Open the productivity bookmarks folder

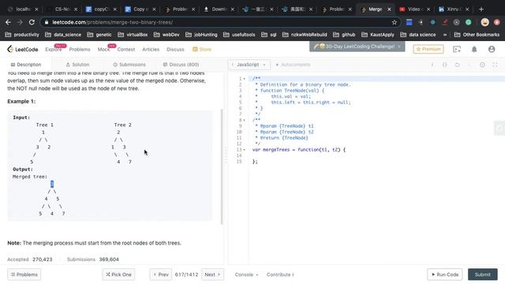tap(22, 35)
